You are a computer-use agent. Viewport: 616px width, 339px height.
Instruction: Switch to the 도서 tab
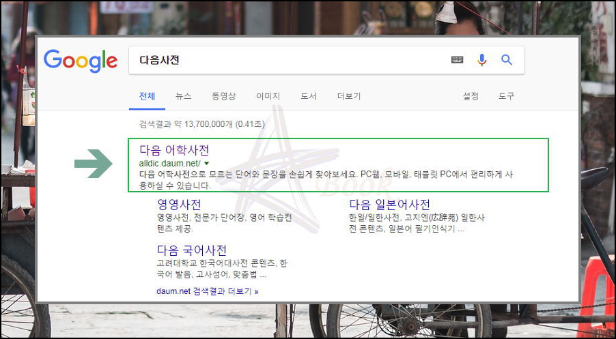[309, 96]
